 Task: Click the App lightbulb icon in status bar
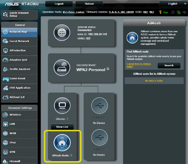[x=161, y=12]
